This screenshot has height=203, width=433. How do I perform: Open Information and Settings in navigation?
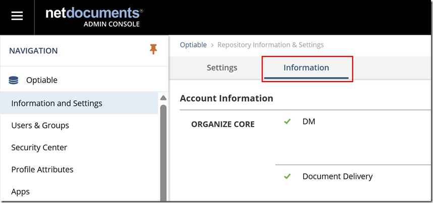[57, 103]
